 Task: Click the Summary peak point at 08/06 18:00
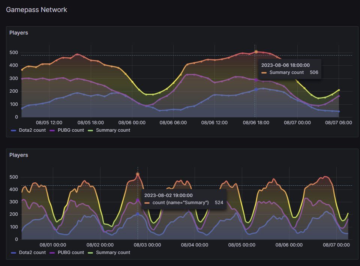tap(256, 52)
